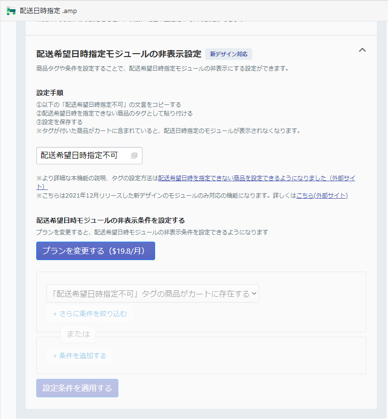The width and height of the screenshot is (388, 419).
Task: Click the delivery truck app icon in header
Action: click(x=11, y=11)
